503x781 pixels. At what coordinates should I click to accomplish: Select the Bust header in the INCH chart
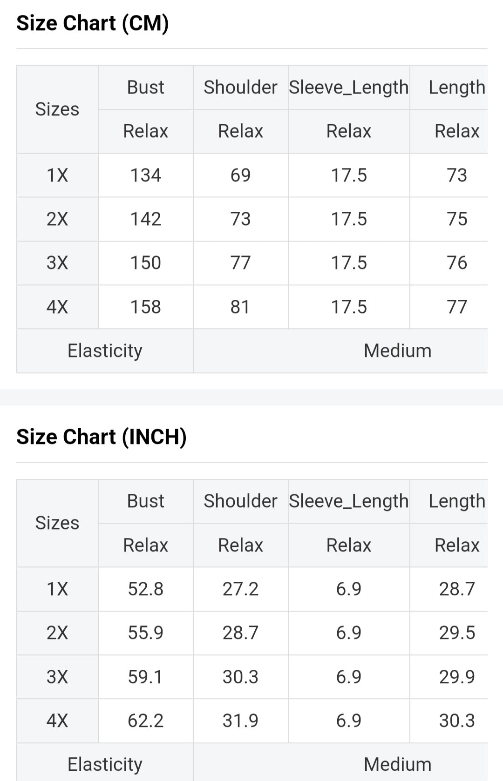point(145,501)
